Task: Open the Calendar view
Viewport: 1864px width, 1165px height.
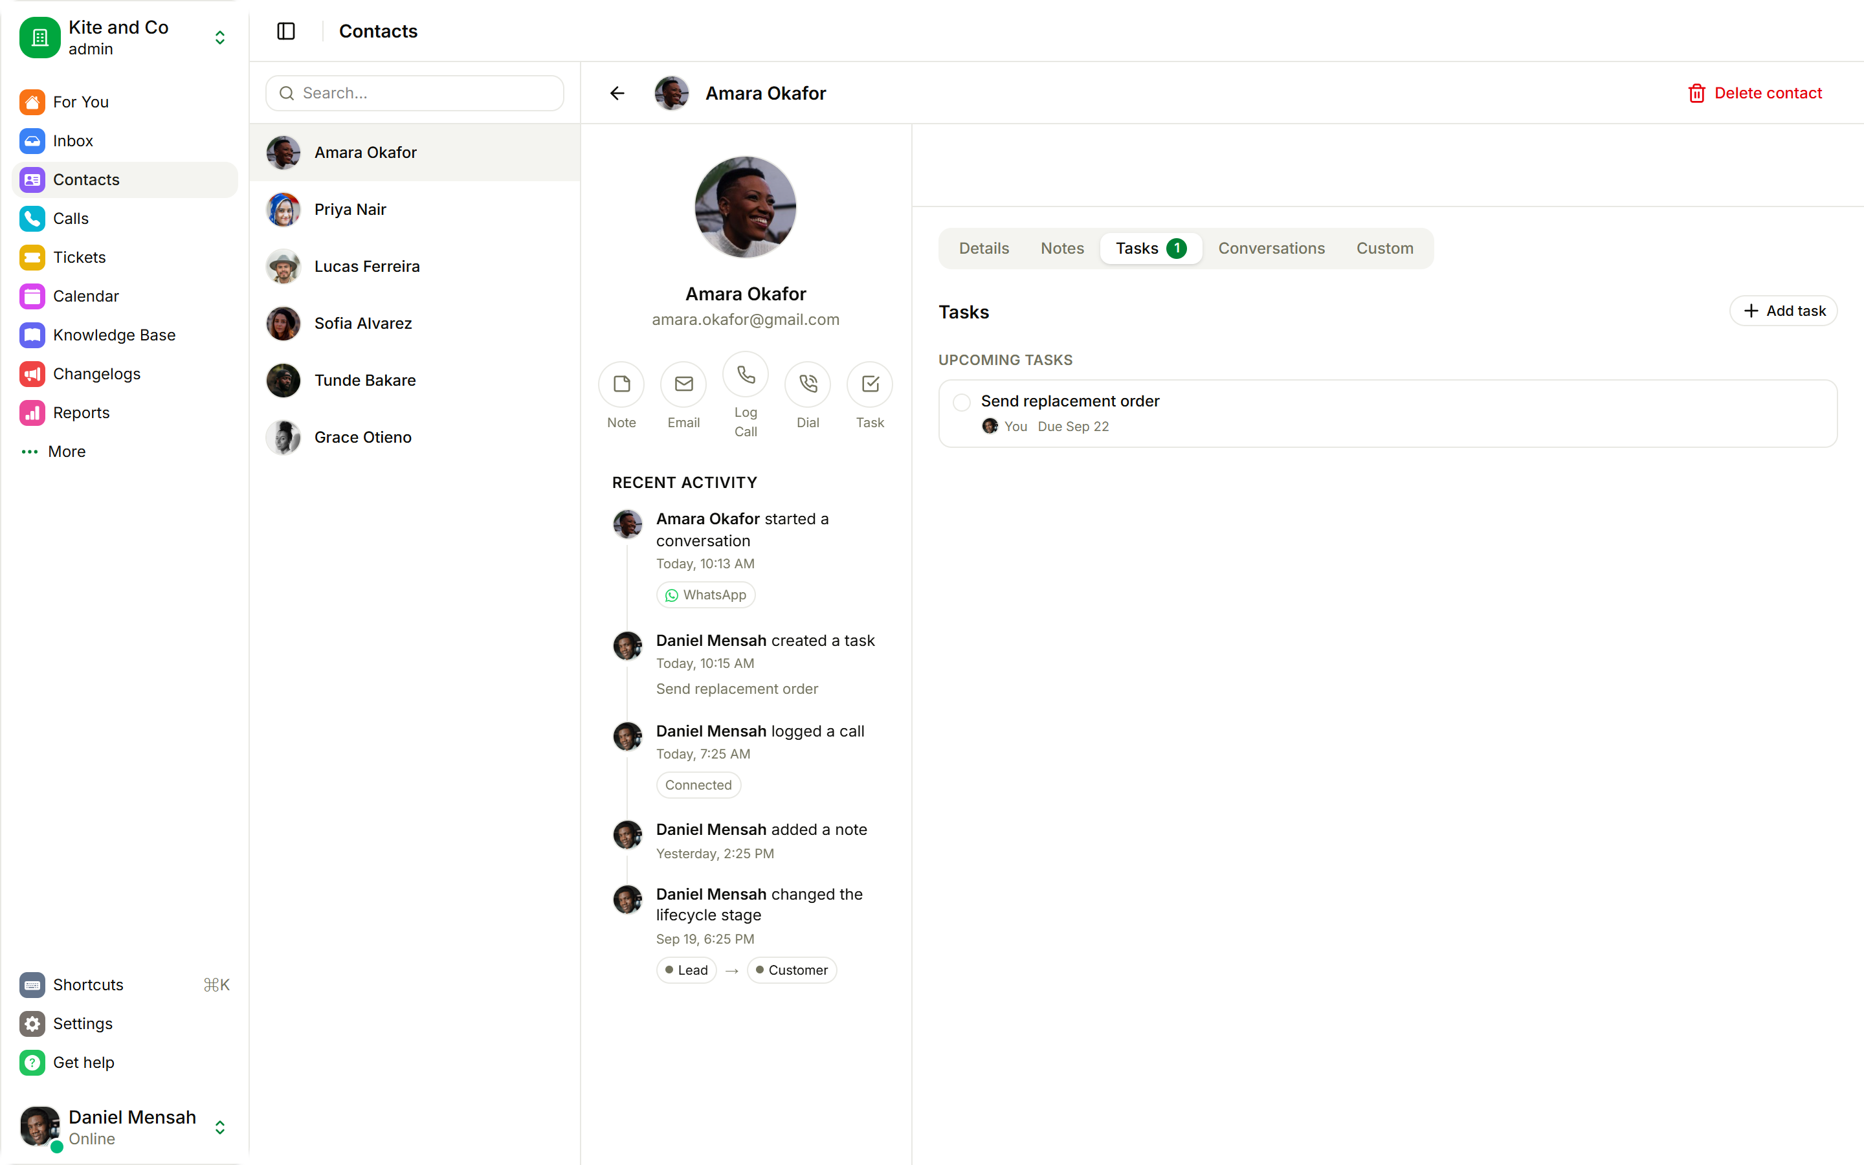Action: (x=125, y=296)
